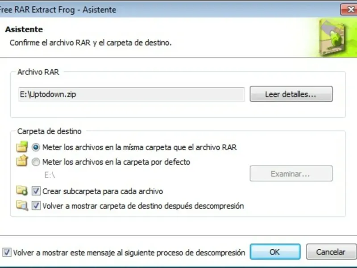Open the 'Leer detalles...' button
The height and width of the screenshot is (268, 357).
point(291,94)
